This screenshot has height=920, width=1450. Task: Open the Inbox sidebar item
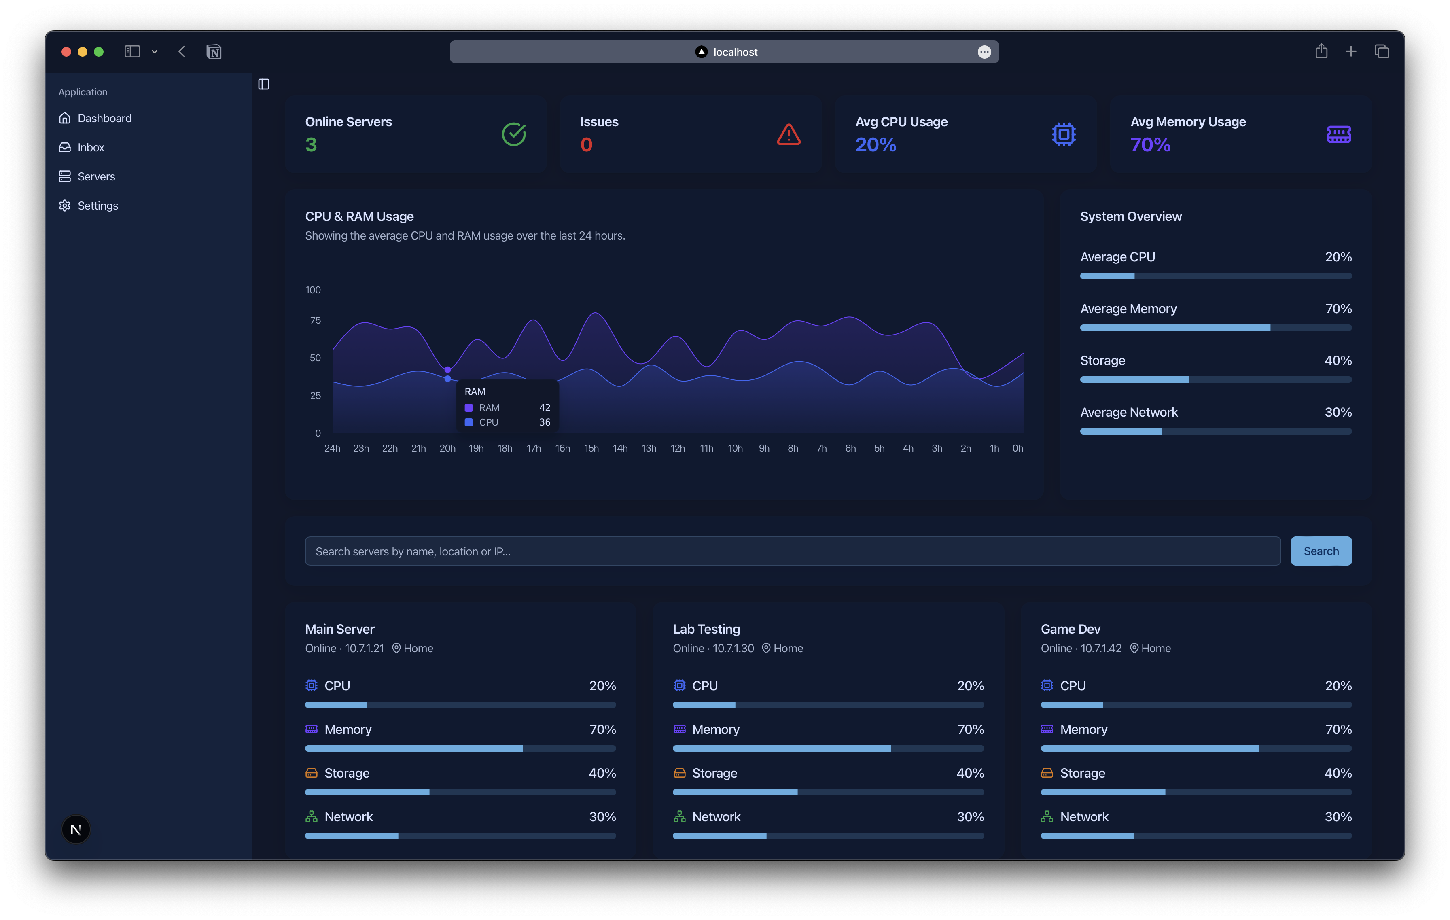coord(81,148)
